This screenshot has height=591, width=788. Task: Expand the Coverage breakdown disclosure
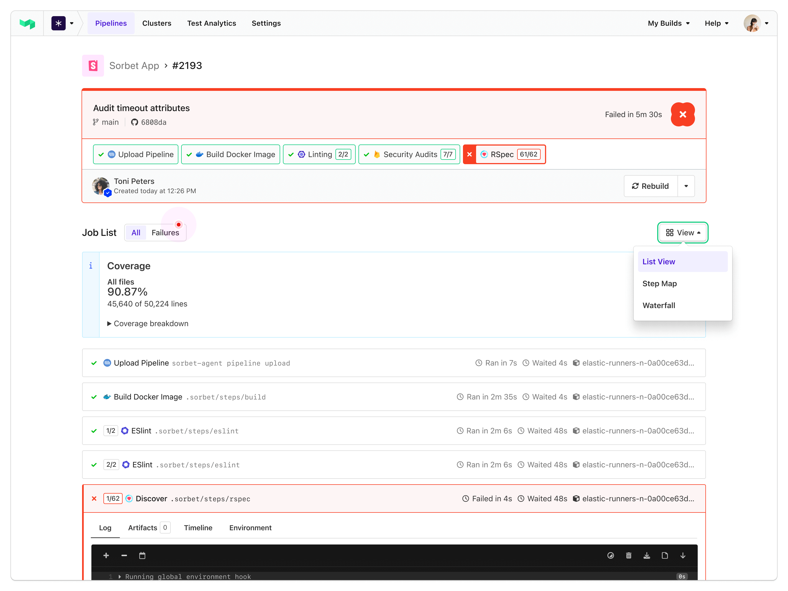[x=148, y=323]
